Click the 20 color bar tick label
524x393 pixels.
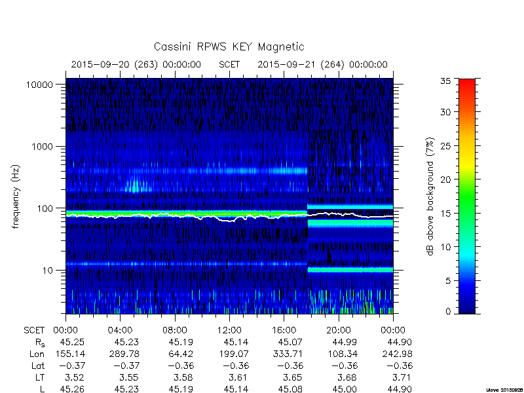click(x=445, y=179)
